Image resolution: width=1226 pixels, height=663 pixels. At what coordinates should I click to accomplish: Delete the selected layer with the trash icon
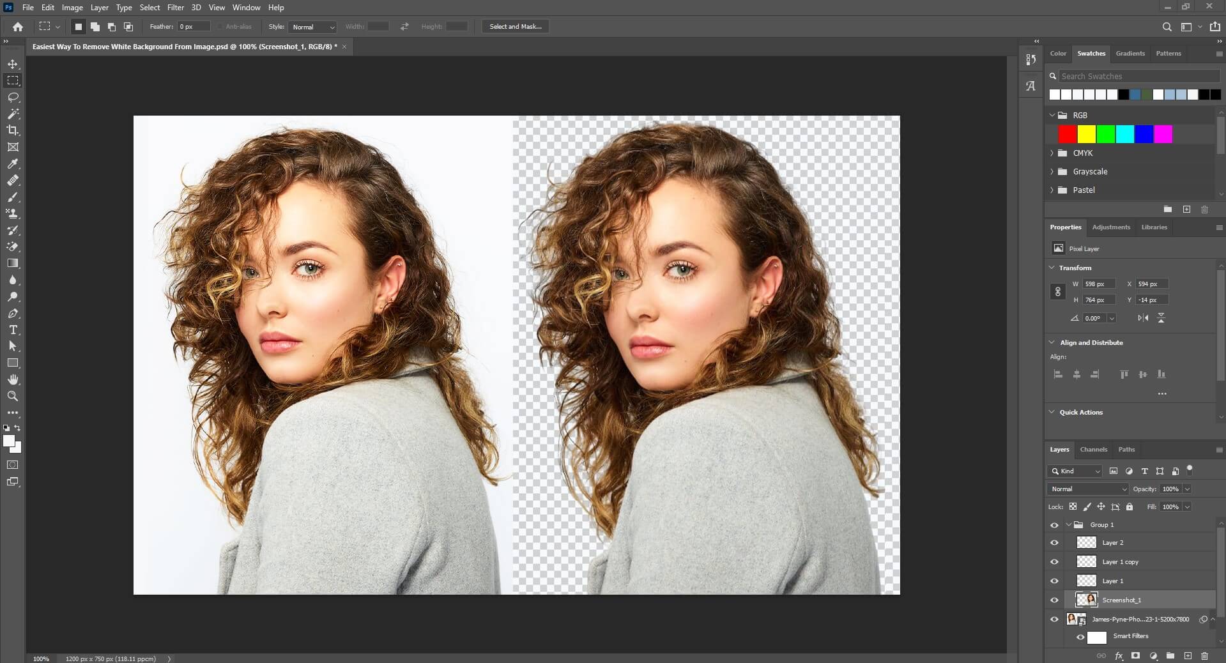1206,656
